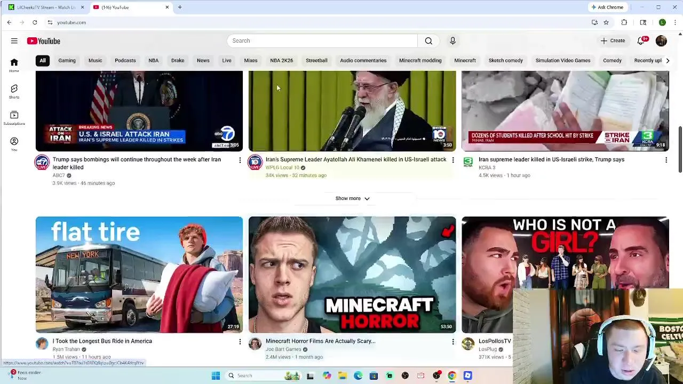Click the magnifier search button
The width and height of the screenshot is (683, 384).
coord(428,41)
